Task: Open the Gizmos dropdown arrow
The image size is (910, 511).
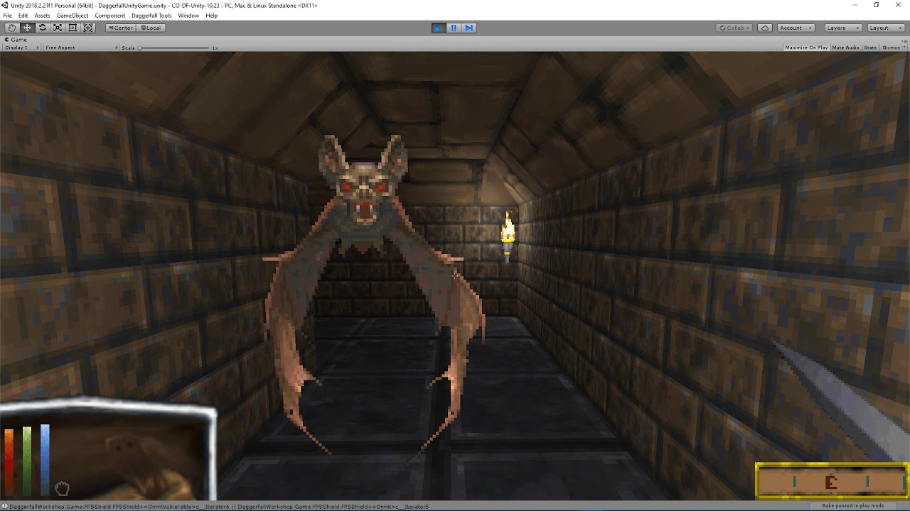Action: point(904,48)
